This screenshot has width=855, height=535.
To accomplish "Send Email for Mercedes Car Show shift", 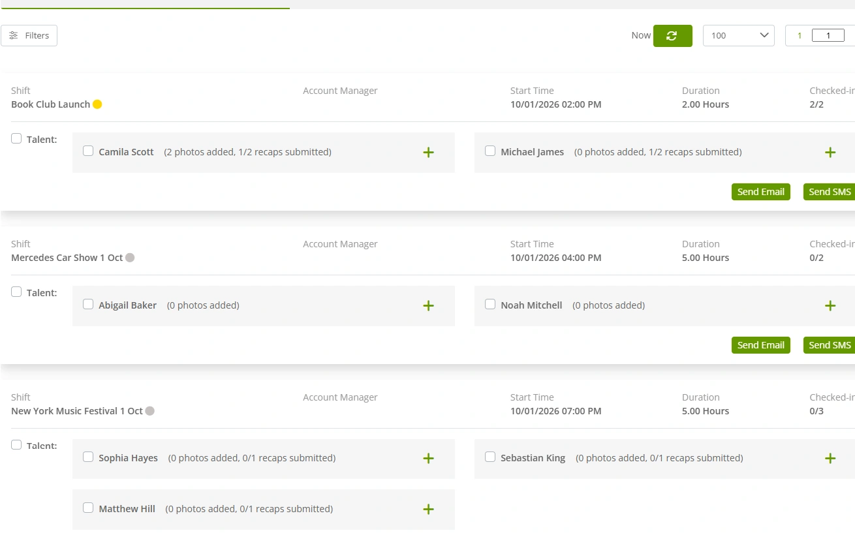I will pyautogui.click(x=761, y=345).
